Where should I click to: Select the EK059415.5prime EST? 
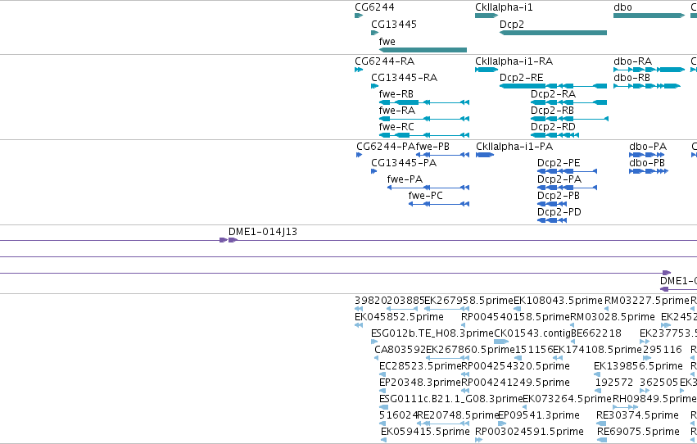(x=383, y=440)
